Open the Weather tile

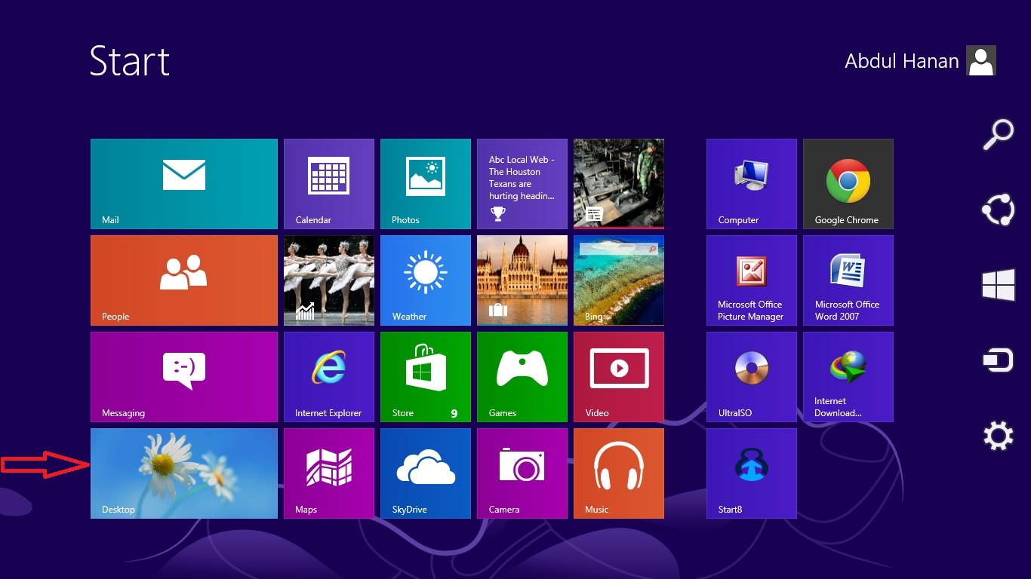click(426, 280)
